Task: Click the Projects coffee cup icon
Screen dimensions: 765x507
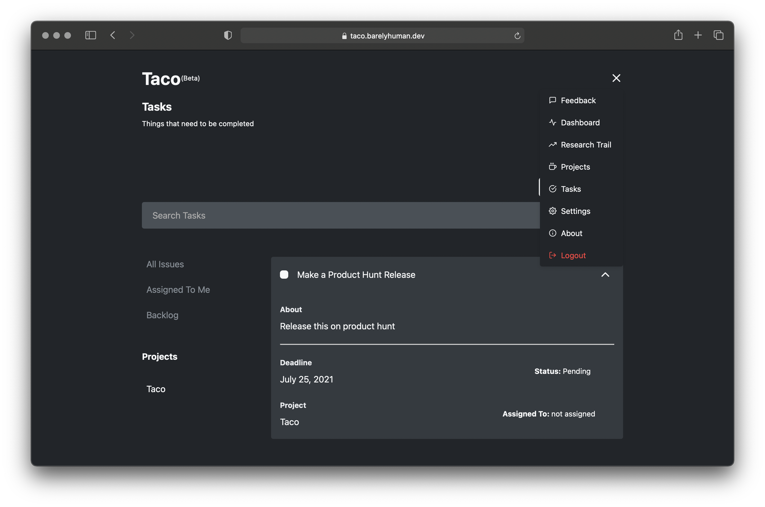Action: click(x=553, y=167)
